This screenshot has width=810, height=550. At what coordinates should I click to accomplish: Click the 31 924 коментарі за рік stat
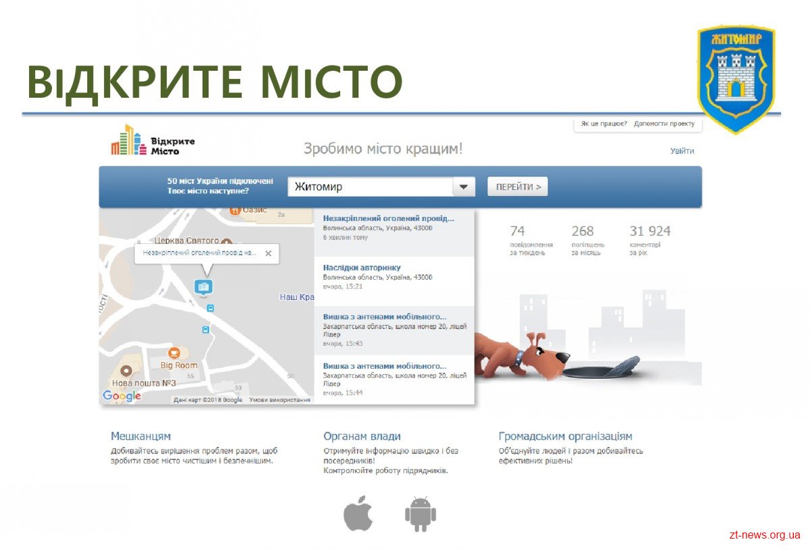point(650,241)
